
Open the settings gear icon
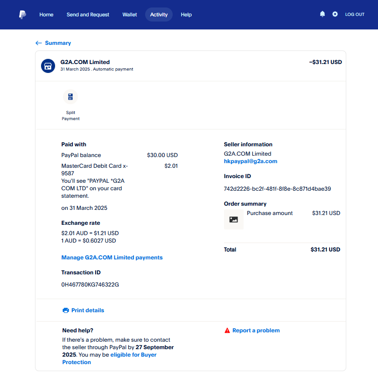click(x=335, y=14)
